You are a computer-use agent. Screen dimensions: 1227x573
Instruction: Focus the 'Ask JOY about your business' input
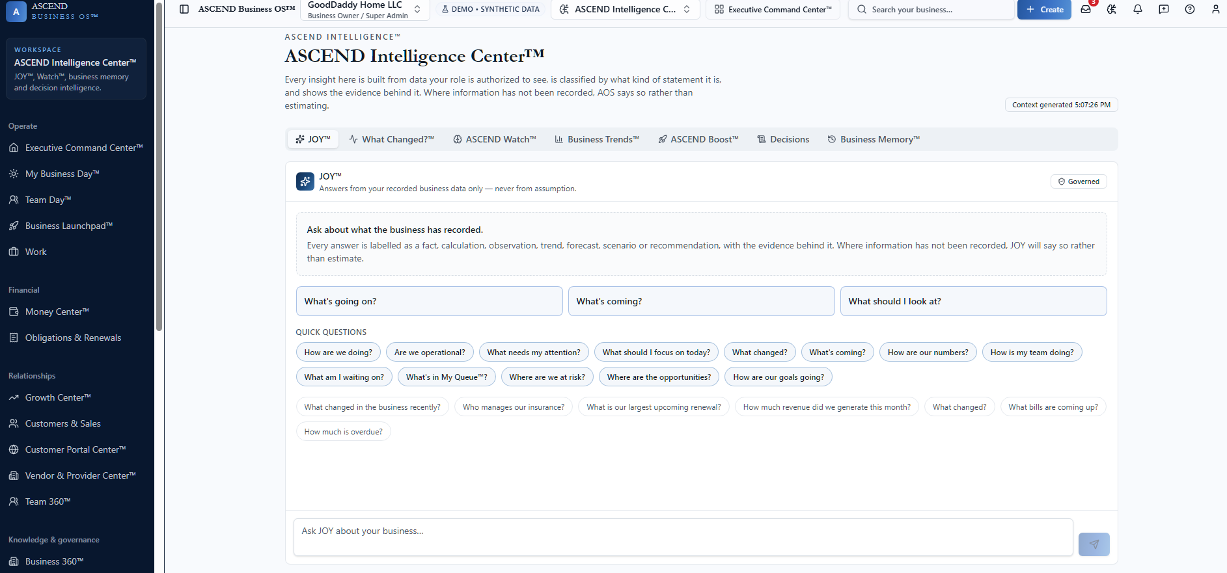683,537
